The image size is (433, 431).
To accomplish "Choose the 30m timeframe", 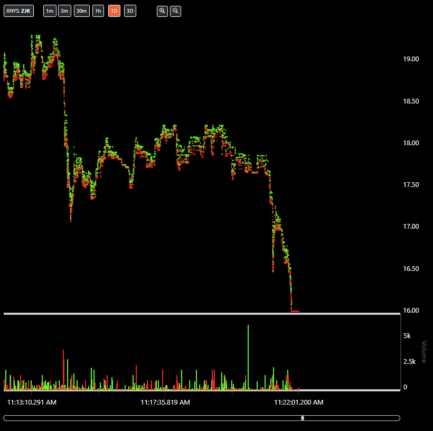I will pyautogui.click(x=81, y=11).
